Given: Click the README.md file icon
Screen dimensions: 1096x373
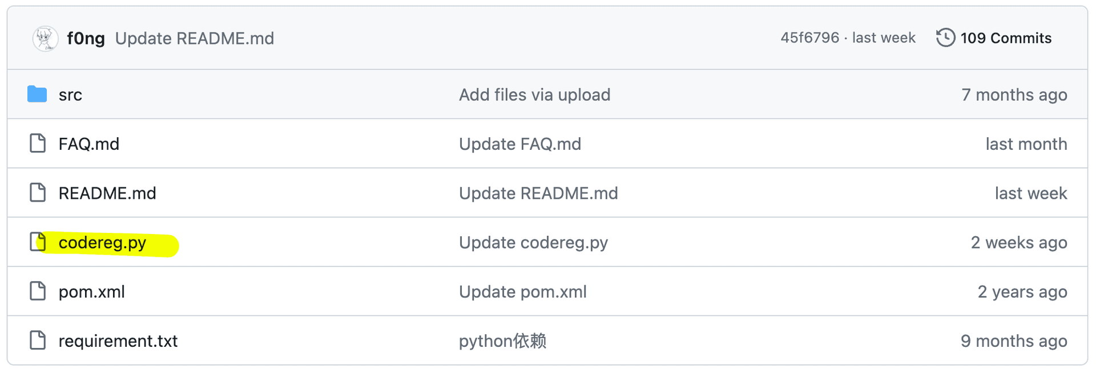Looking at the screenshot, I should click(38, 192).
